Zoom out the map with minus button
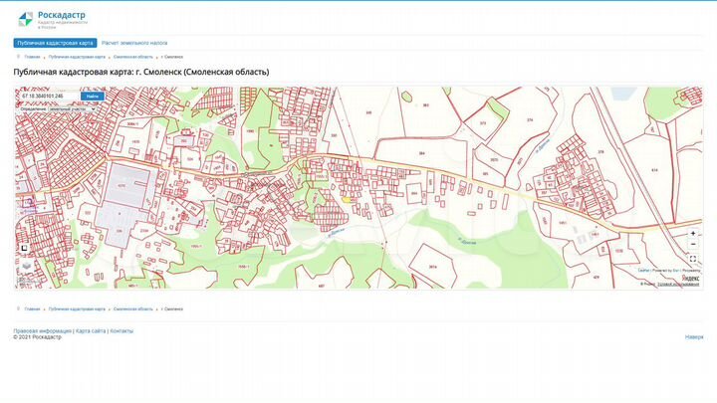The image size is (717, 403). 693,245
